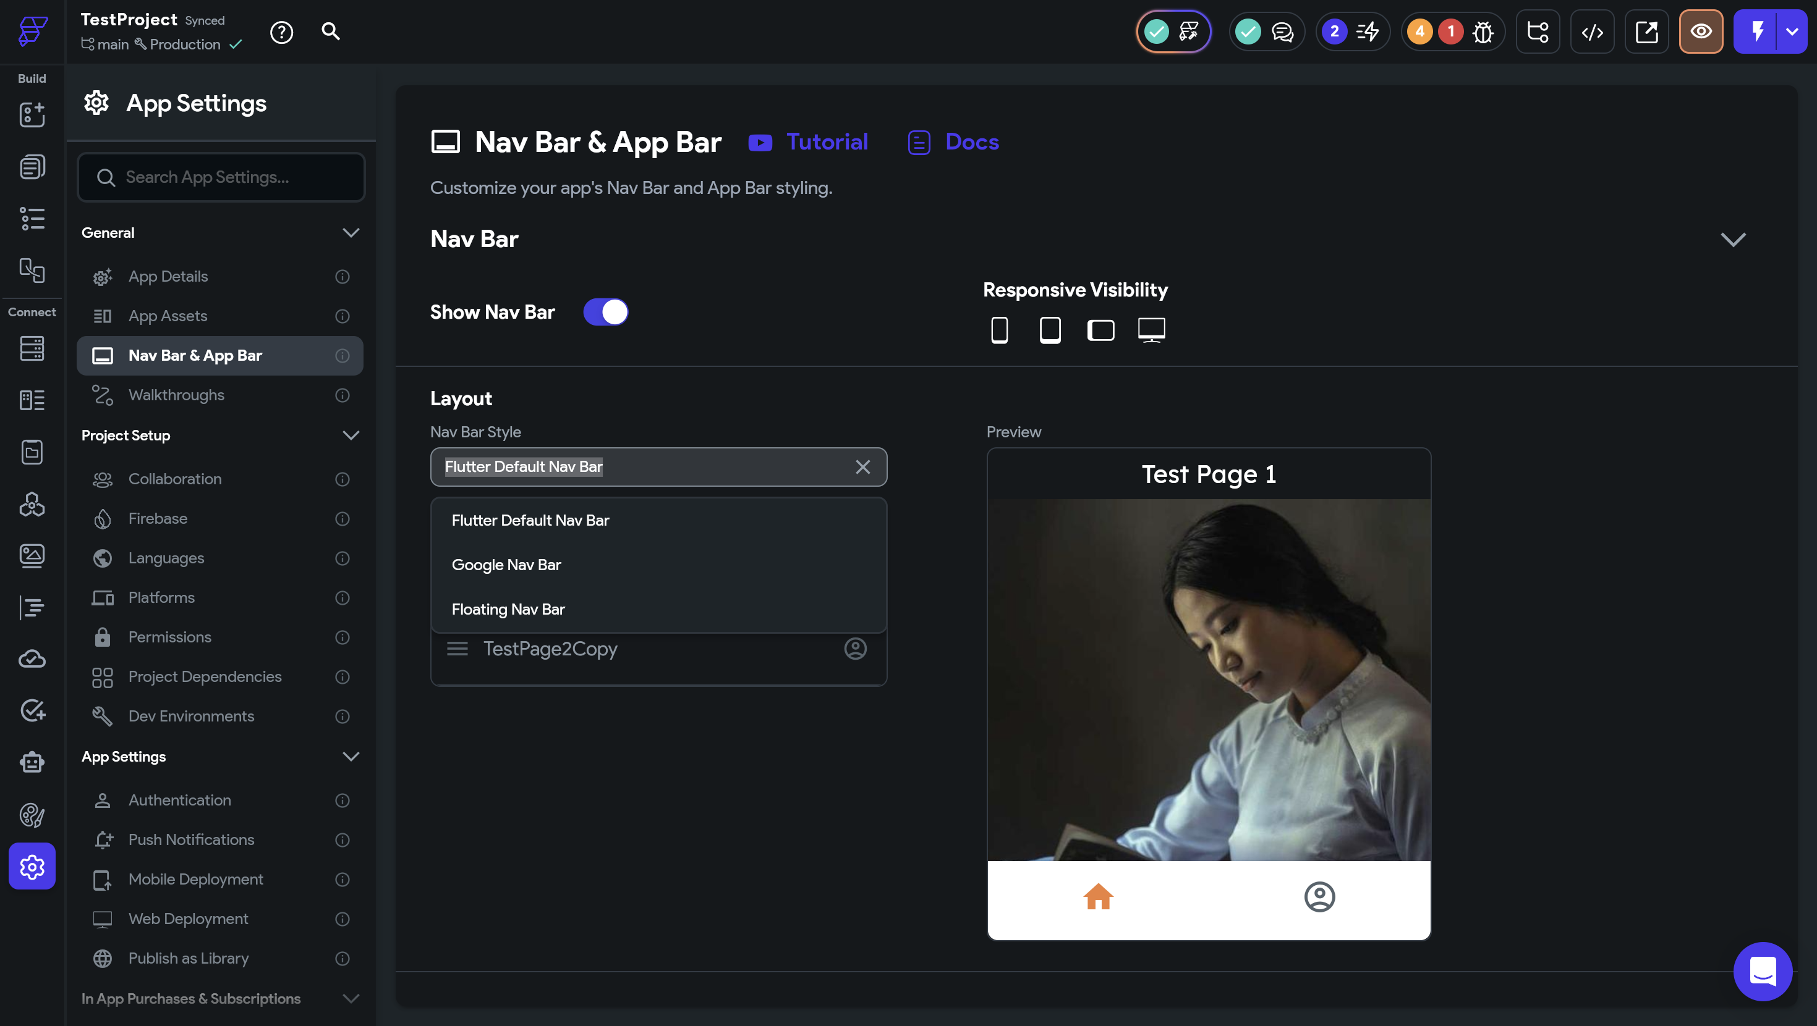
Task: Open the help question mark icon
Action: (x=281, y=32)
